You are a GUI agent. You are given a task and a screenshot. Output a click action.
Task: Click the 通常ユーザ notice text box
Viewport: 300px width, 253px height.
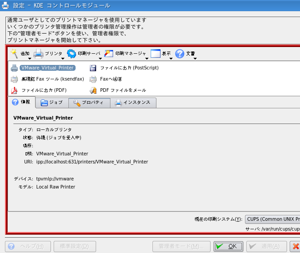pos(152,30)
